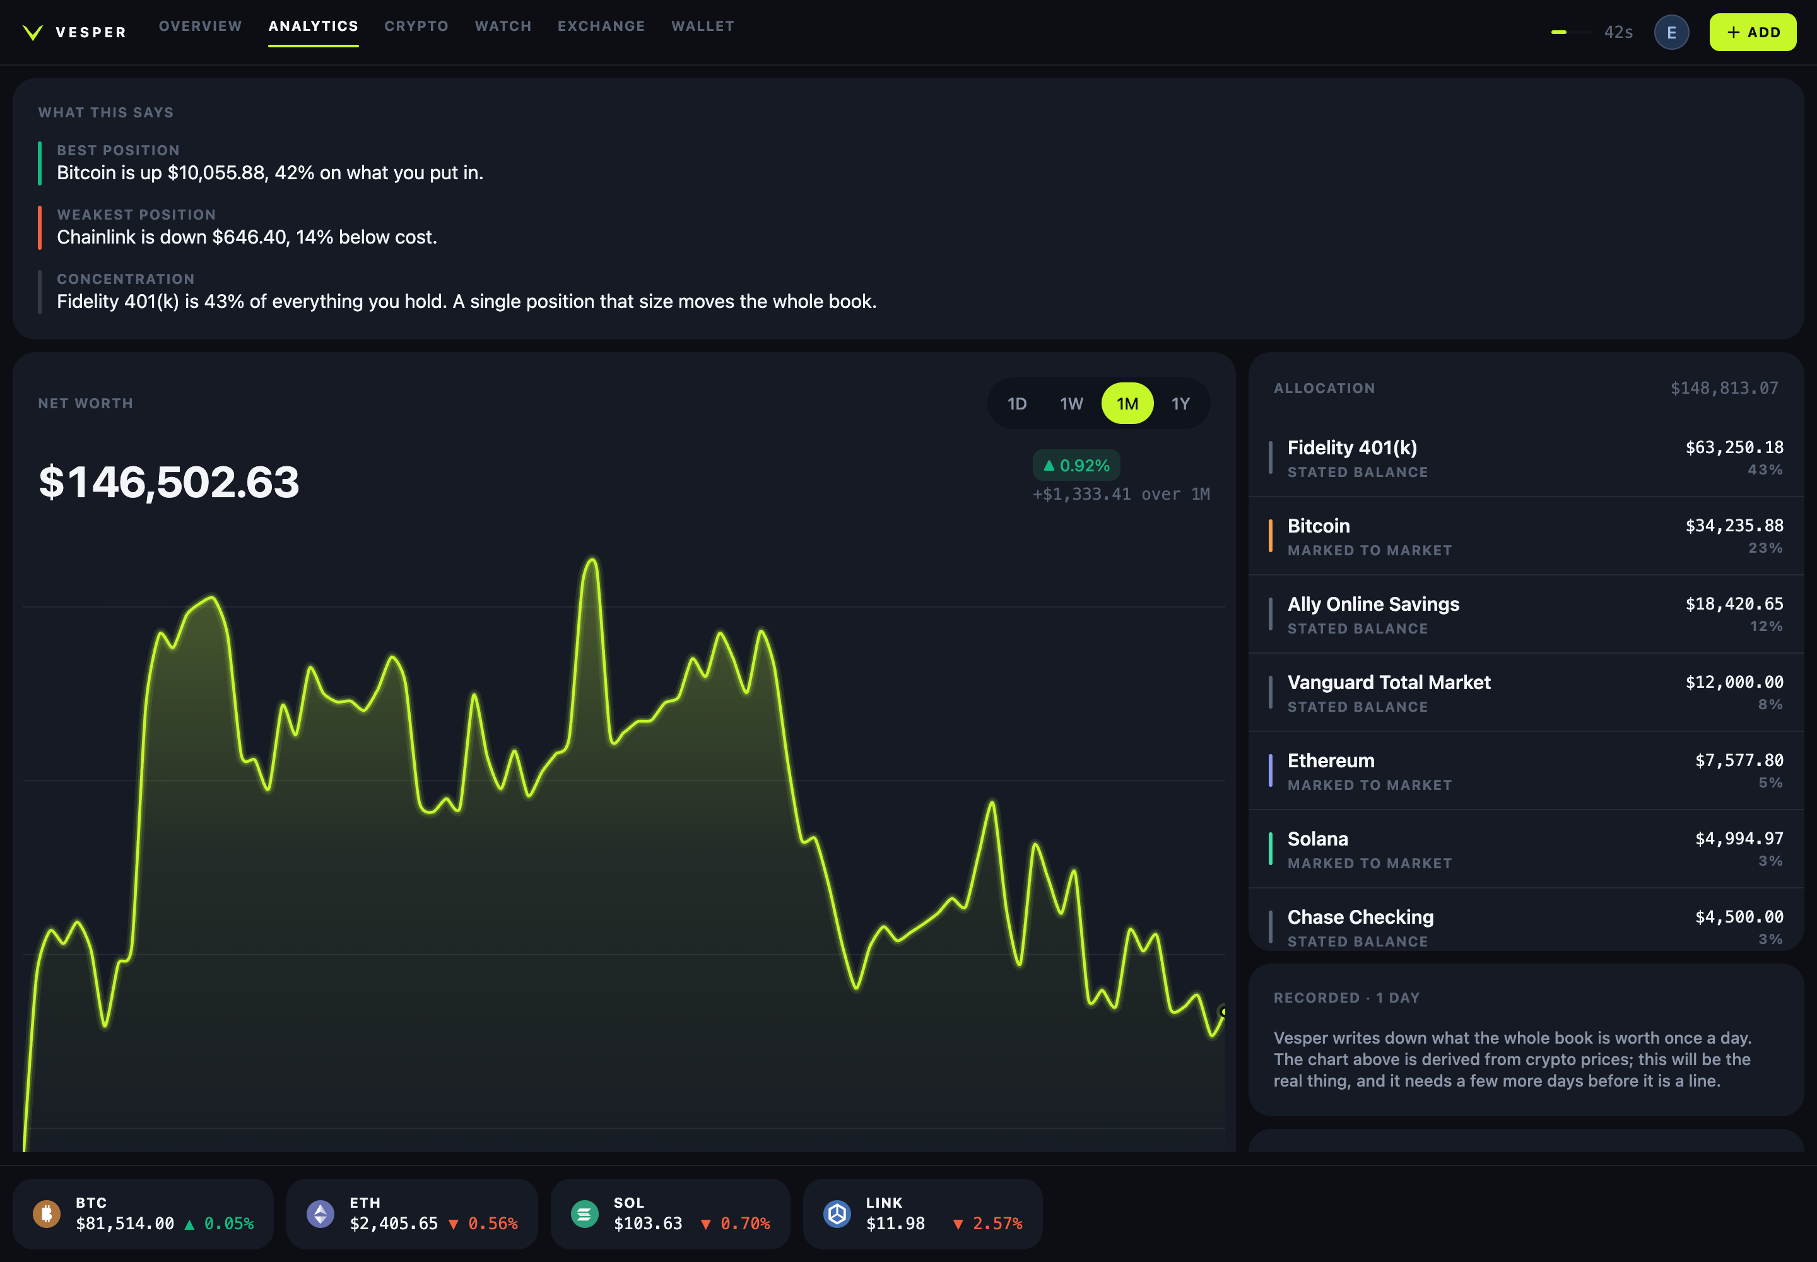Select the 1W time range
The image size is (1817, 1262).
[x=1071, y=403]
